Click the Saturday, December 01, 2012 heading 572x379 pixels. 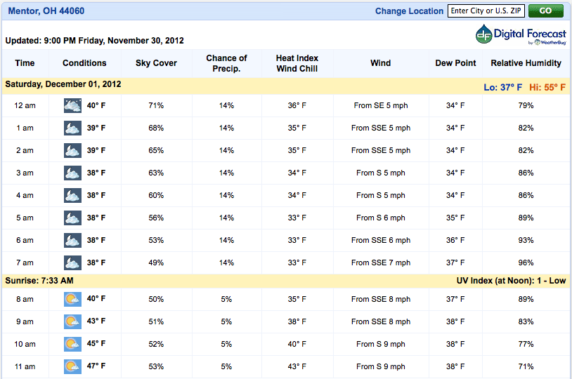tap(63, 84)
